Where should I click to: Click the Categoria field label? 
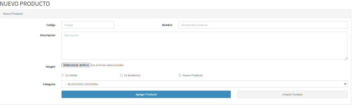pos(49,84)
